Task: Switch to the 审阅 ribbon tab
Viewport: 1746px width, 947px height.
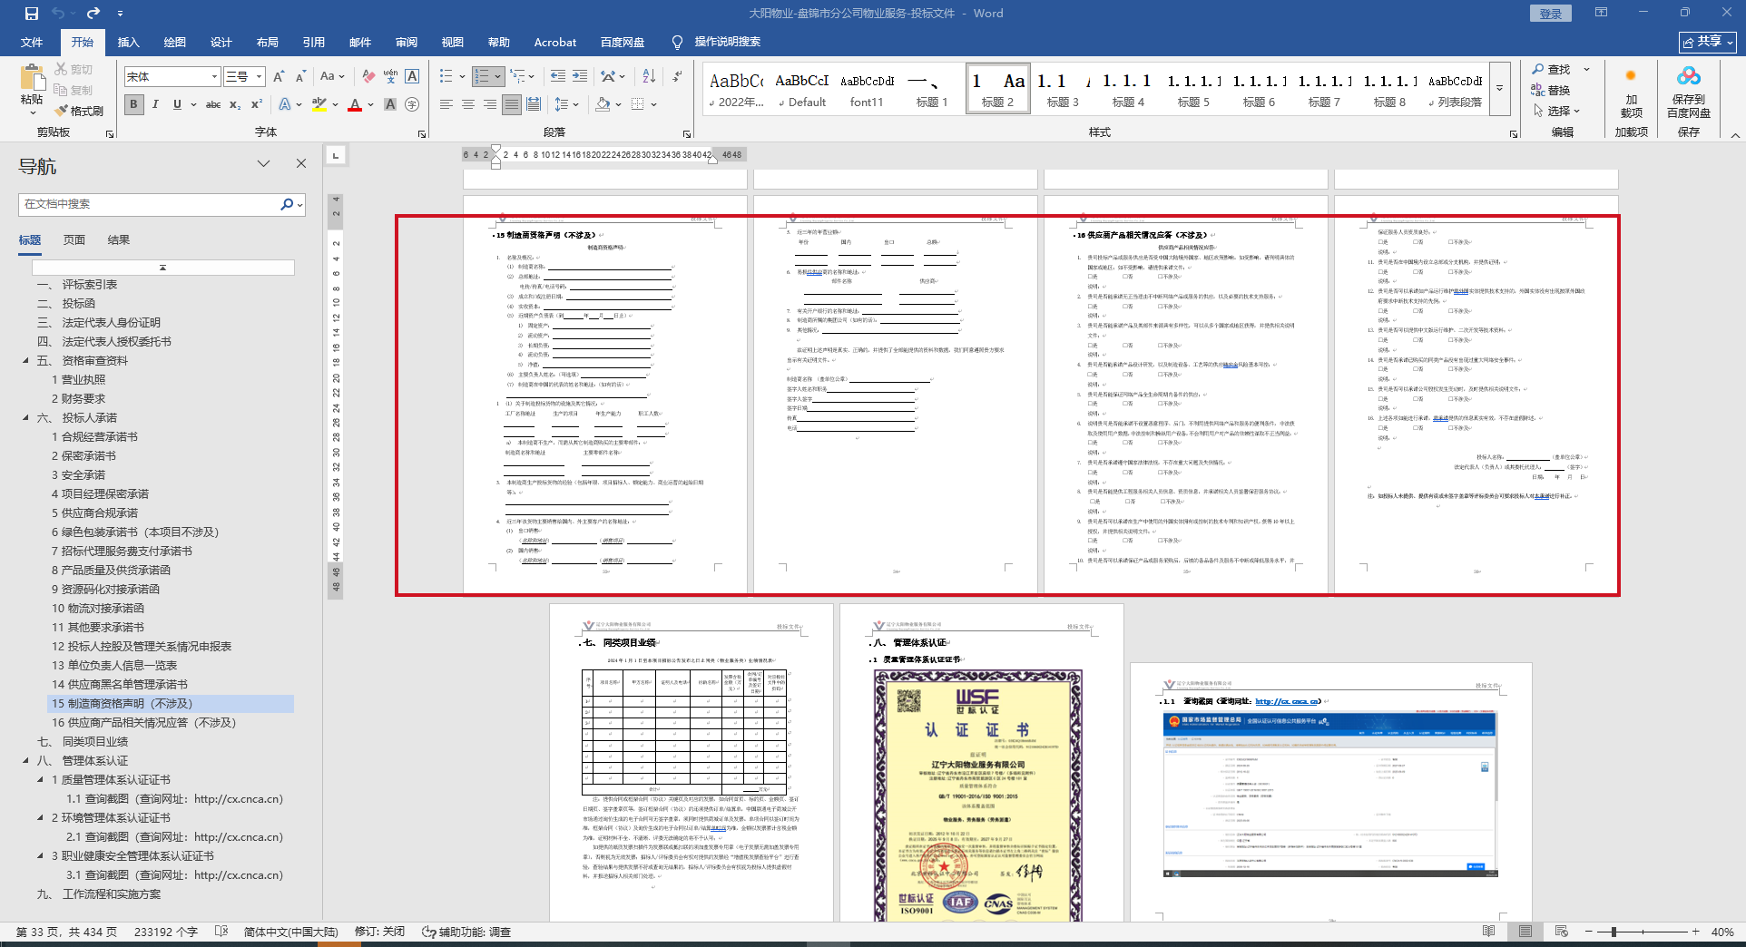Action: point(407,42)
